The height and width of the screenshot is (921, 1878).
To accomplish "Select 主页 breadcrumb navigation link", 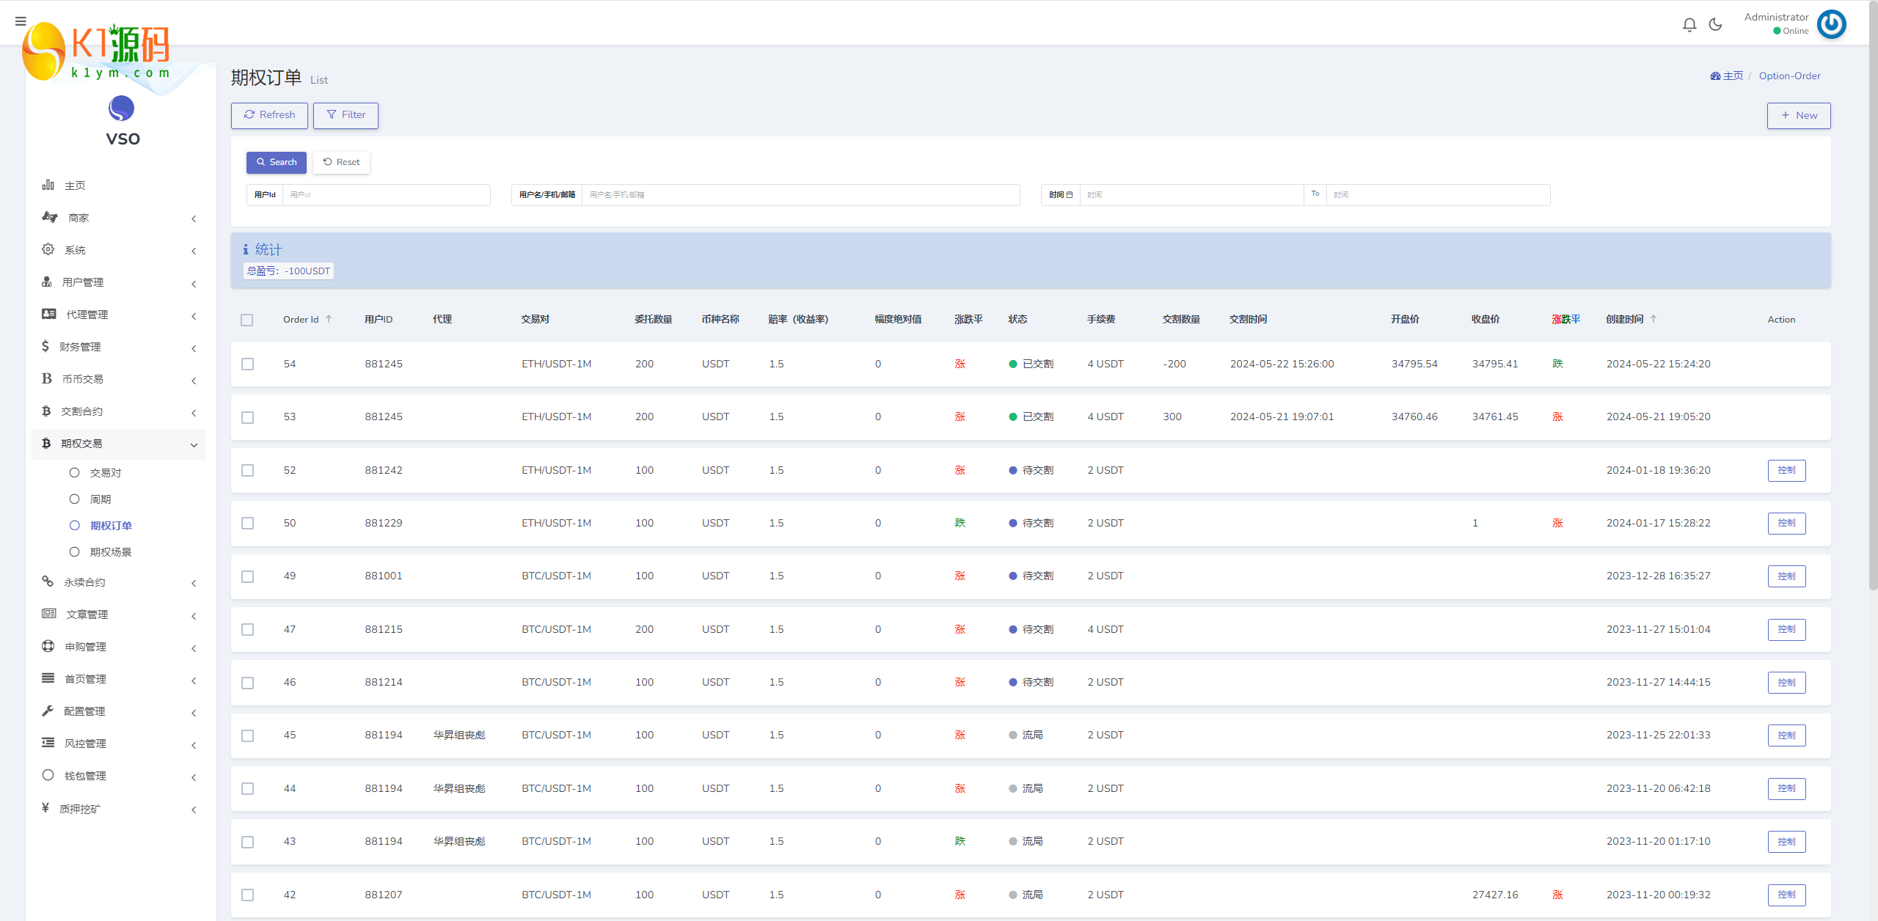I will pos(1726,76).
